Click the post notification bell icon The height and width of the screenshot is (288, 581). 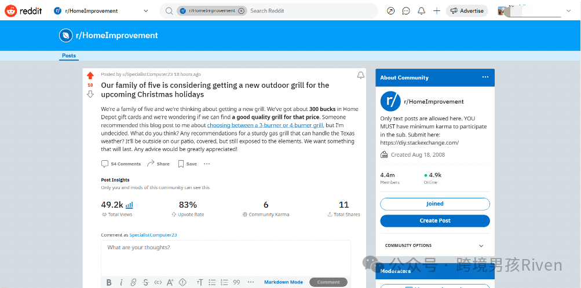pyautogui.click(x=360, y=75)
